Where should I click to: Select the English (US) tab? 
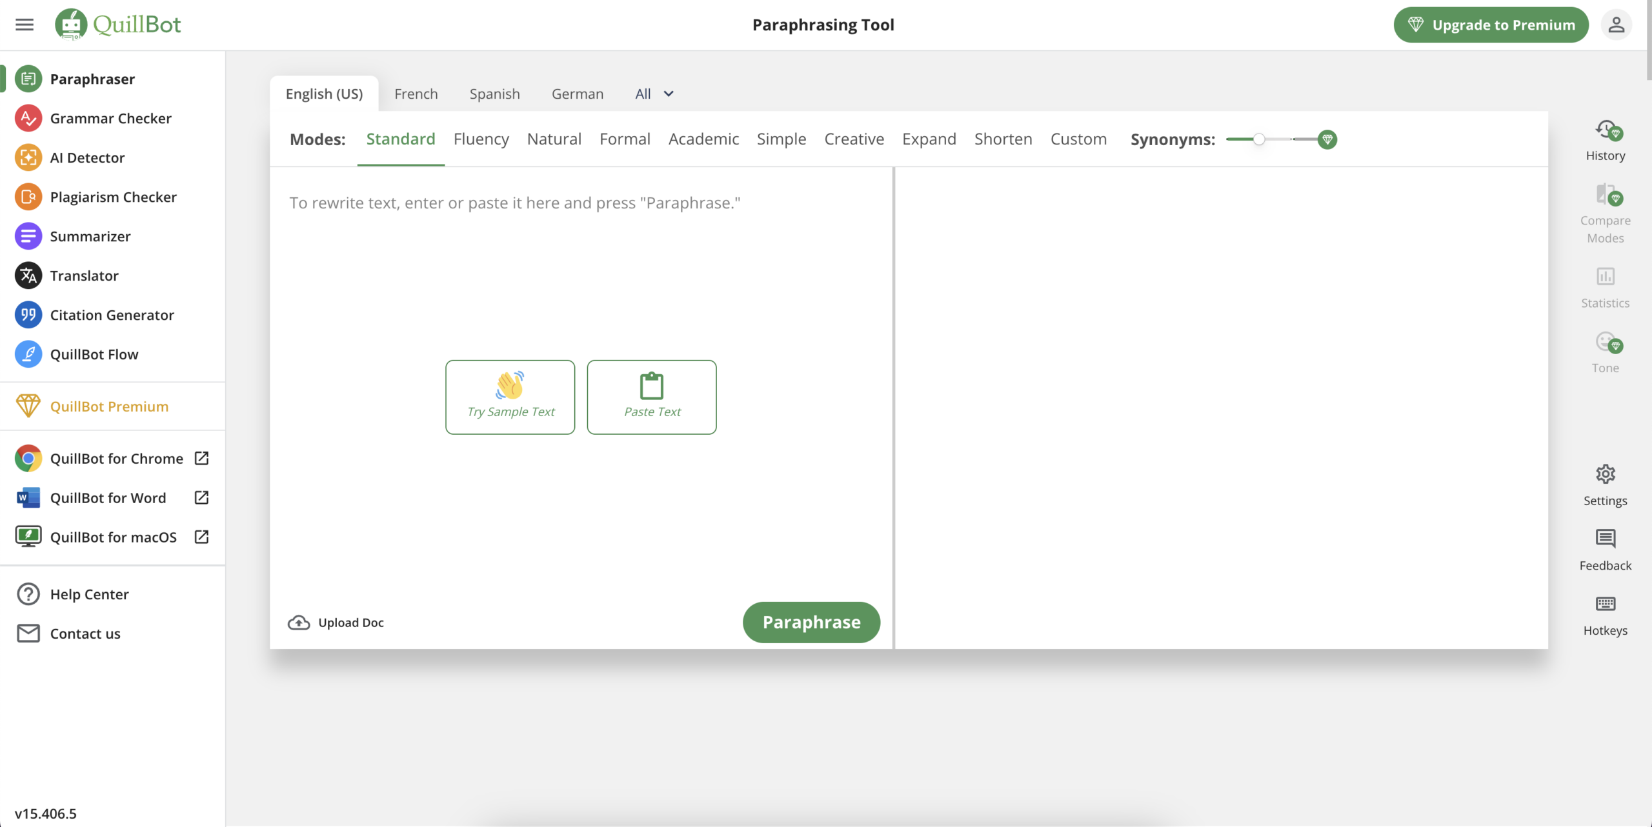[324, 94]
